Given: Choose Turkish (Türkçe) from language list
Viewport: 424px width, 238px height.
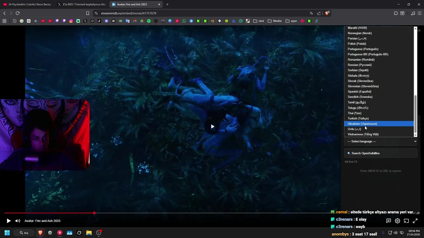Looking at the screenshot, I should click(x=379, y=118).
